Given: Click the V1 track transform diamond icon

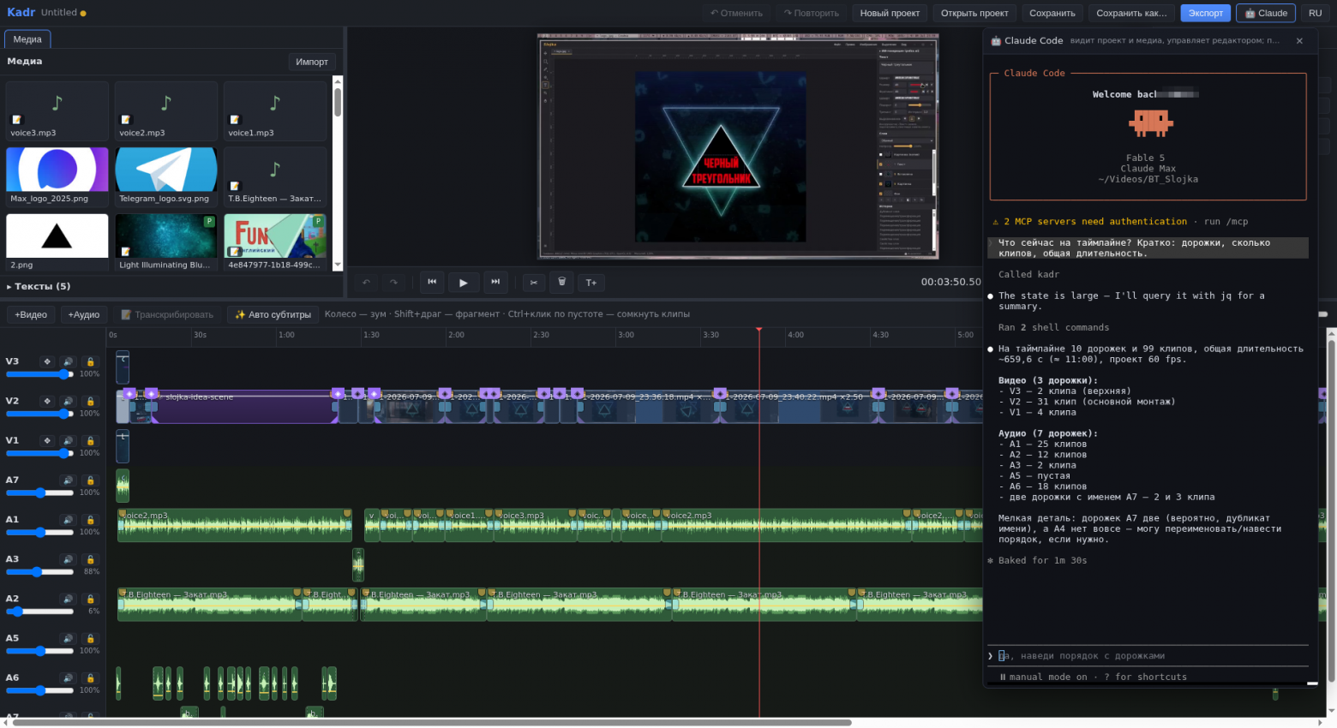Looking at the screenshot, I should pos(47,440).
